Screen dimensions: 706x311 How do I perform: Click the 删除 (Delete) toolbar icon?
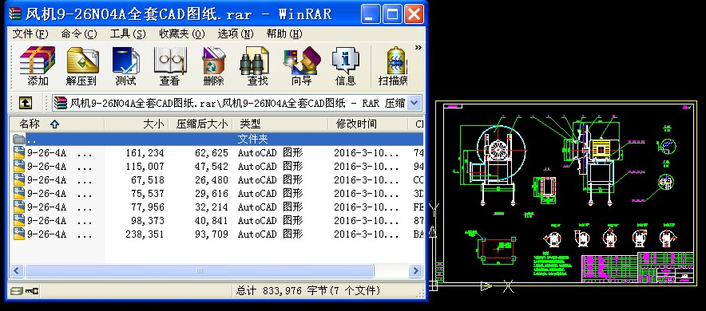pyautogui.click(x=213, y=65)
